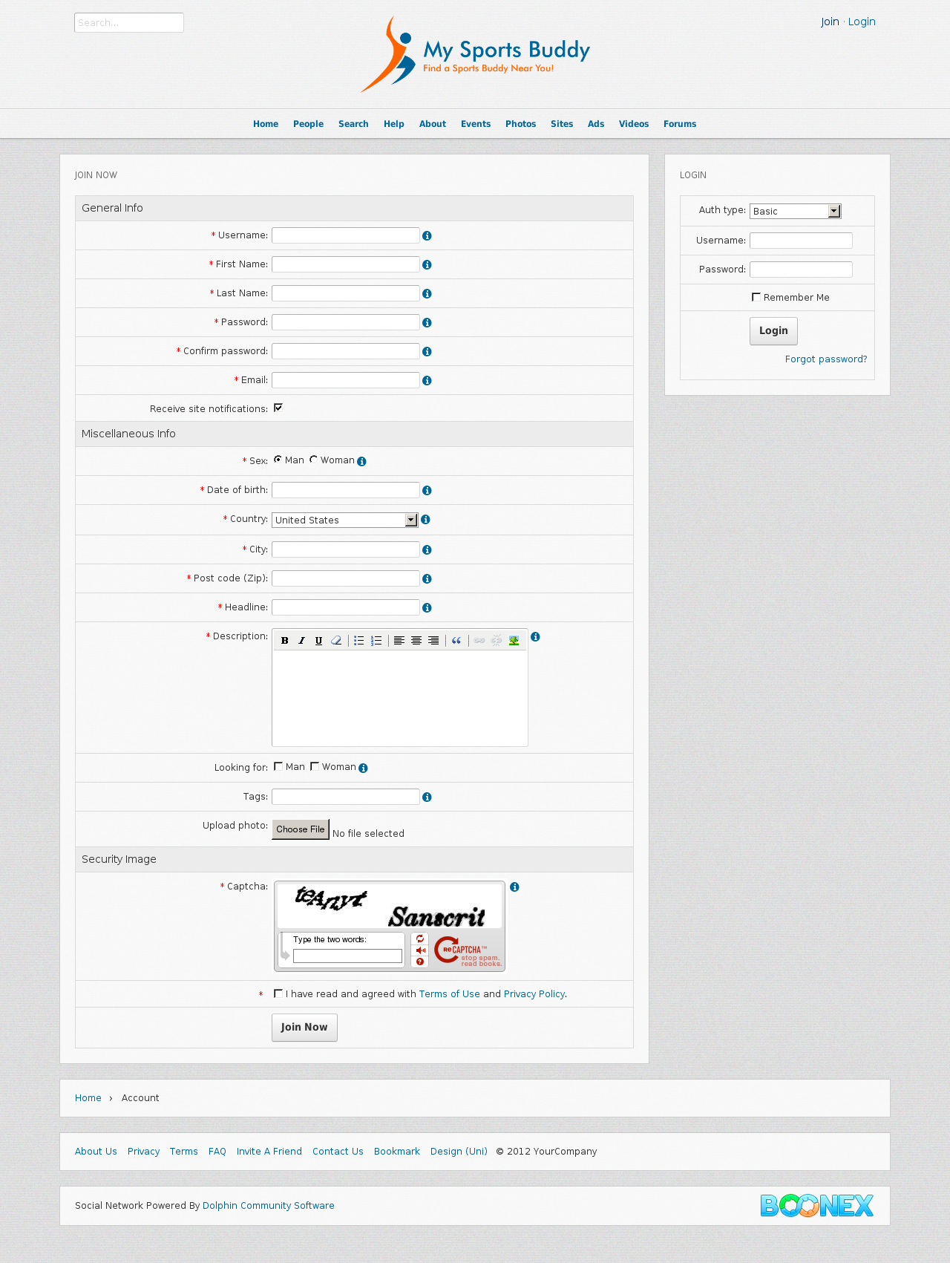
Task: Select Man for Sex
Action: pos(278,460)
